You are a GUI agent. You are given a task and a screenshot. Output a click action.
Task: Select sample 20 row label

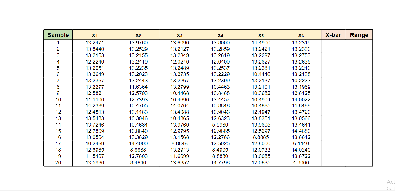[58, 162]
